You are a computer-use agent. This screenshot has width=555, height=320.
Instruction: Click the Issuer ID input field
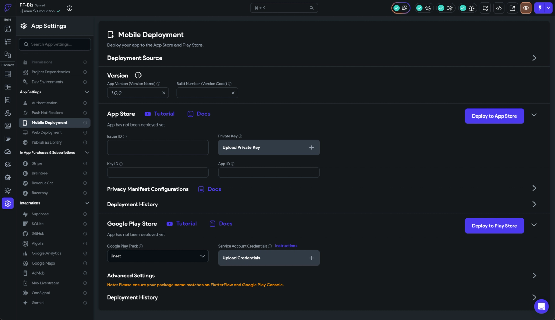(158, 147)
